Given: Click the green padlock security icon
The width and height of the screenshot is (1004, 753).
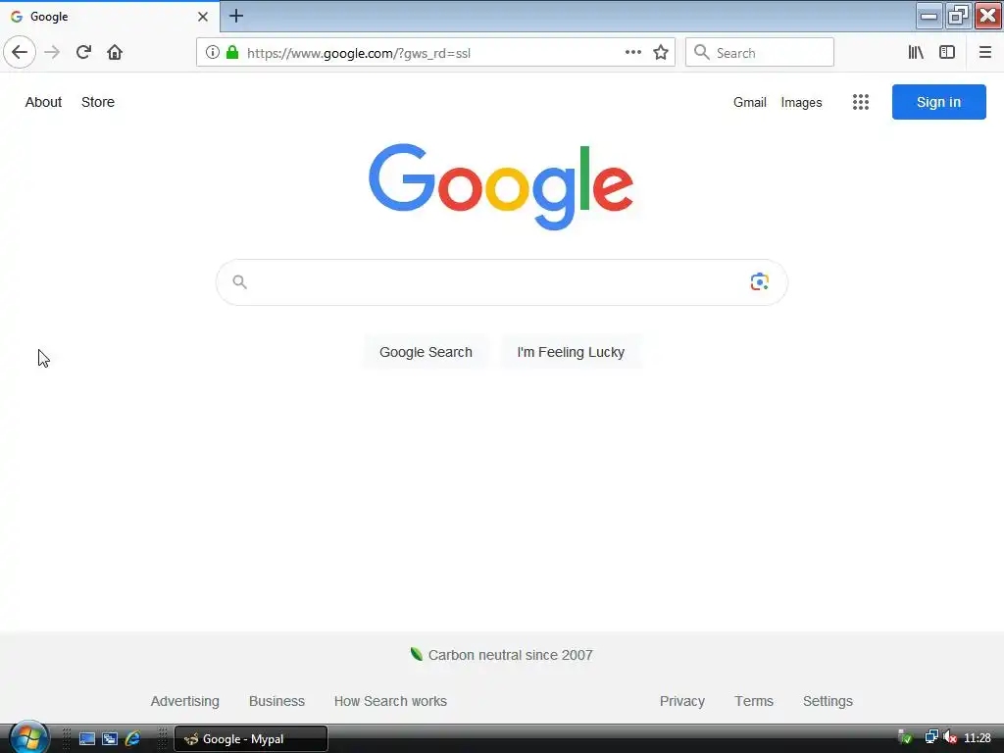Looking at the screenshot, I should (x=232, y=52).
